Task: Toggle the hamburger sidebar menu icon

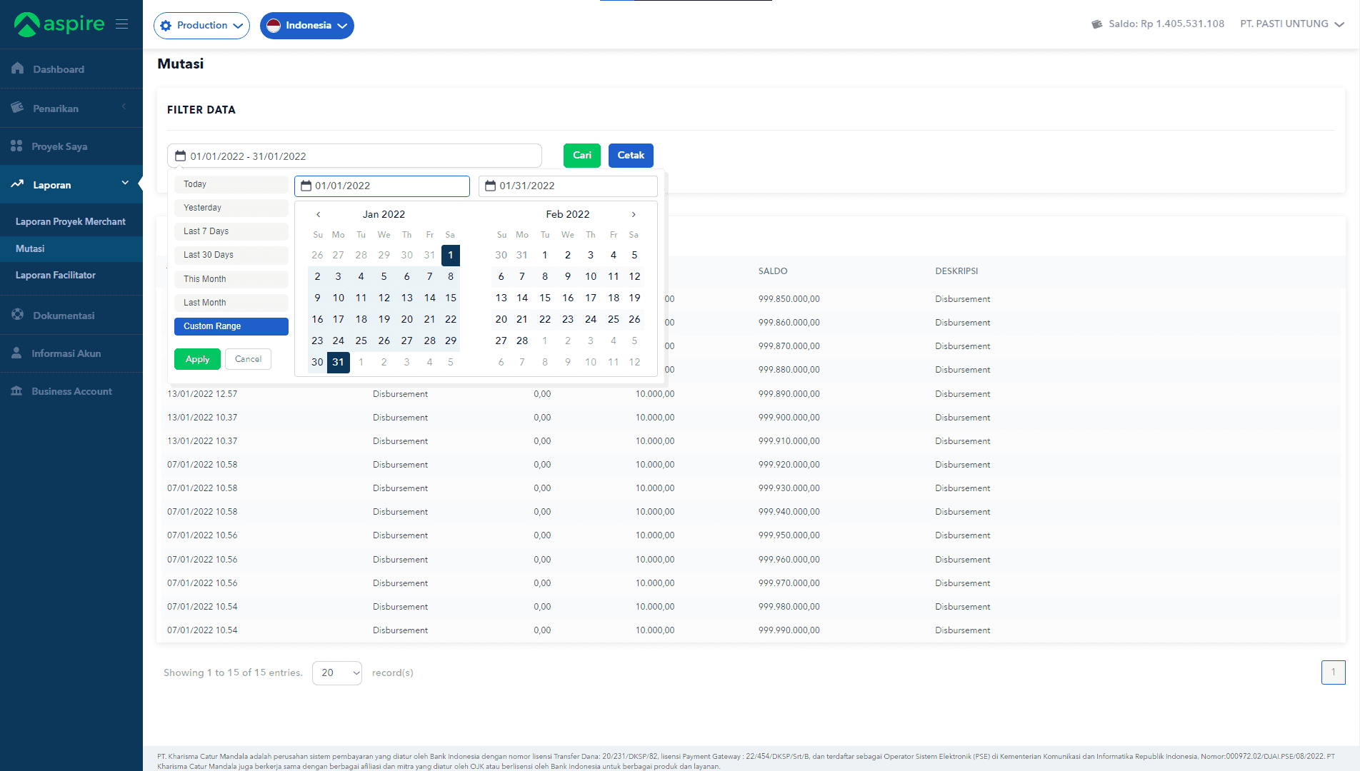Action: pyautogui.click(x=122, y=24)
